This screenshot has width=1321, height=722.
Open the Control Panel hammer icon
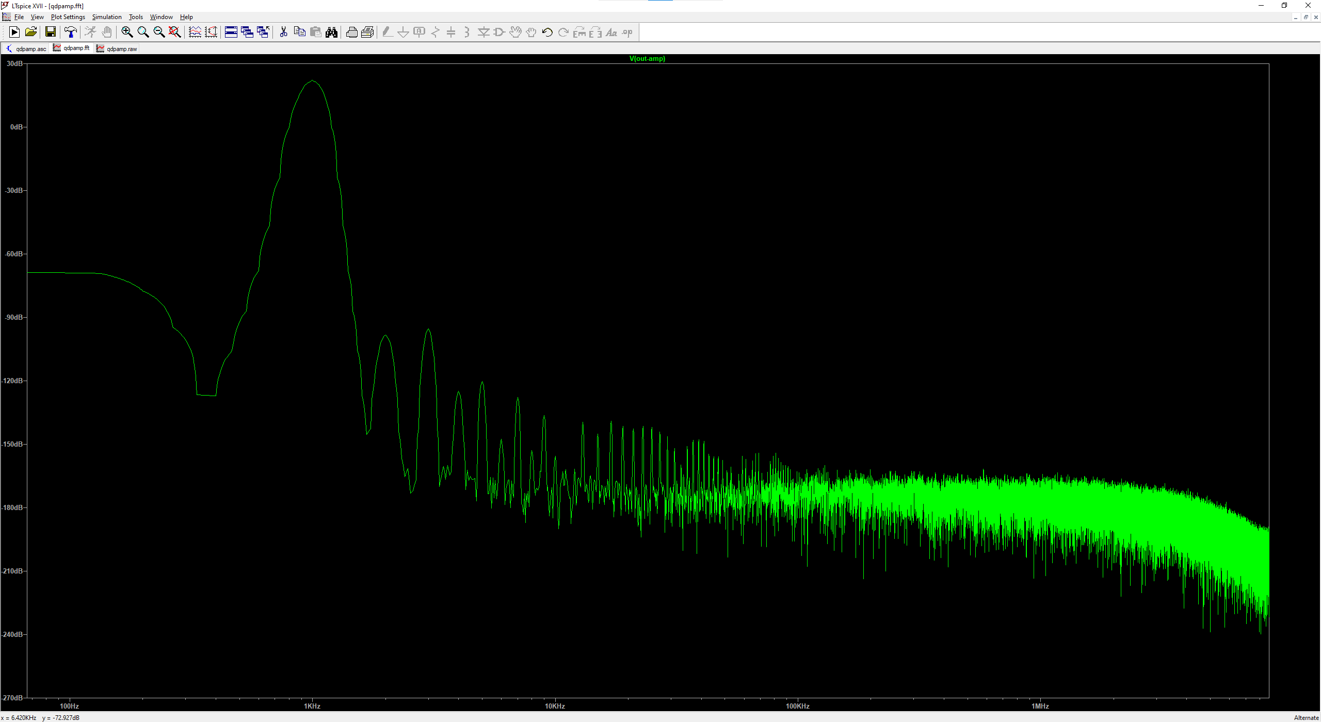pos(71,32)
